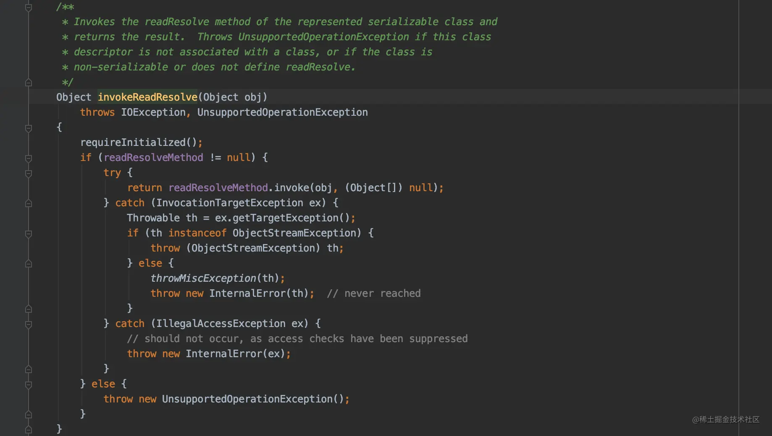The image size is (772, 436).
Task: Click IllegalAccessException in the catch clause
Action: point(221,324)
